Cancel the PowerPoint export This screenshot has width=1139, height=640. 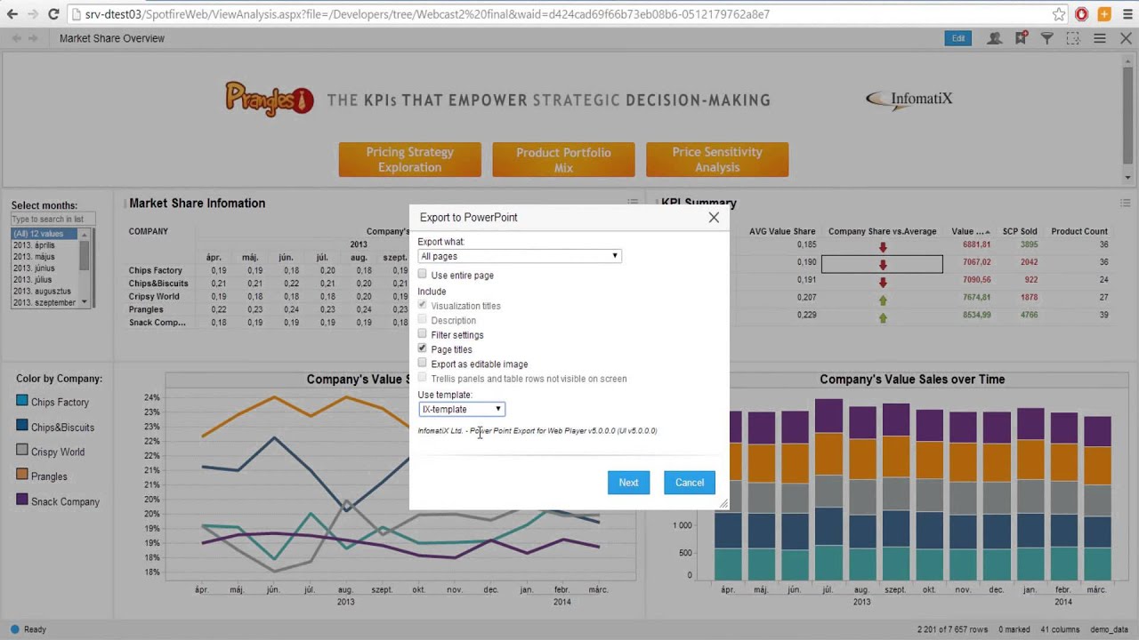[690, 483]
